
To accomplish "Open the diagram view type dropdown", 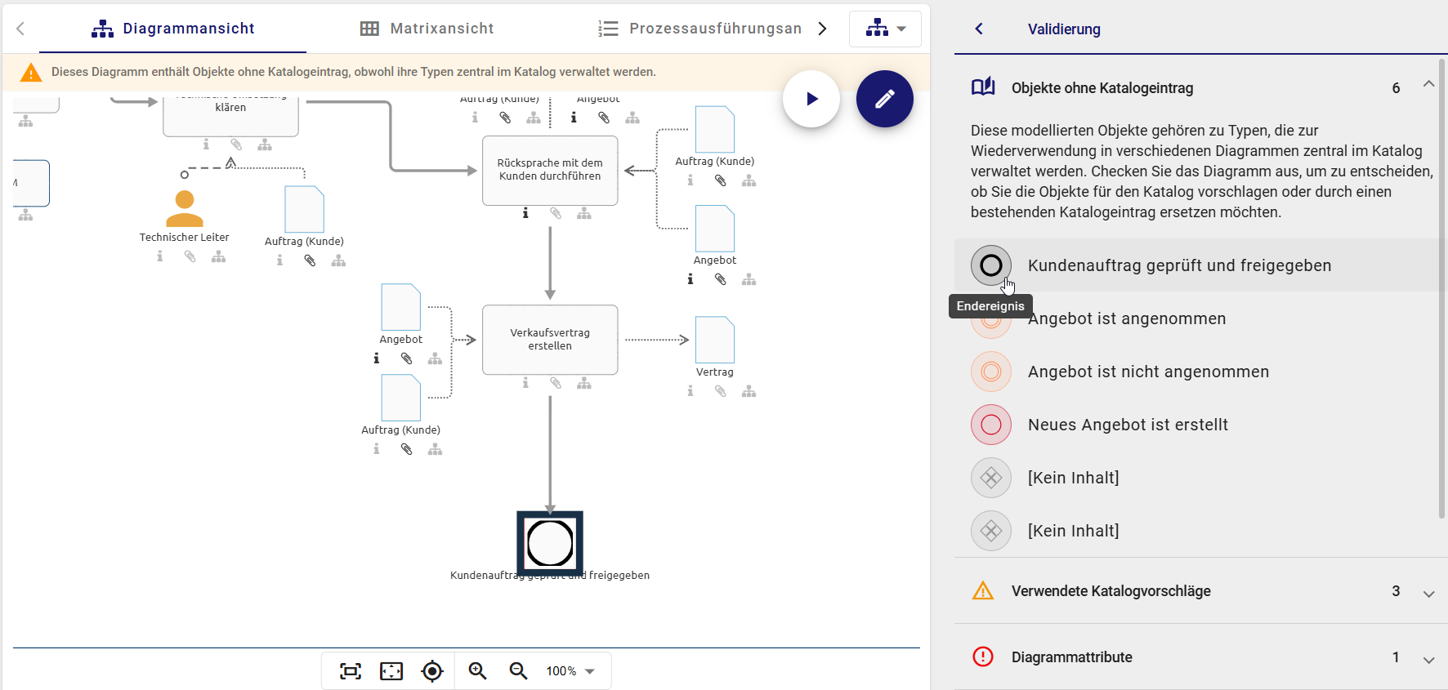I will pyautogui.click(x=885, y=29).
